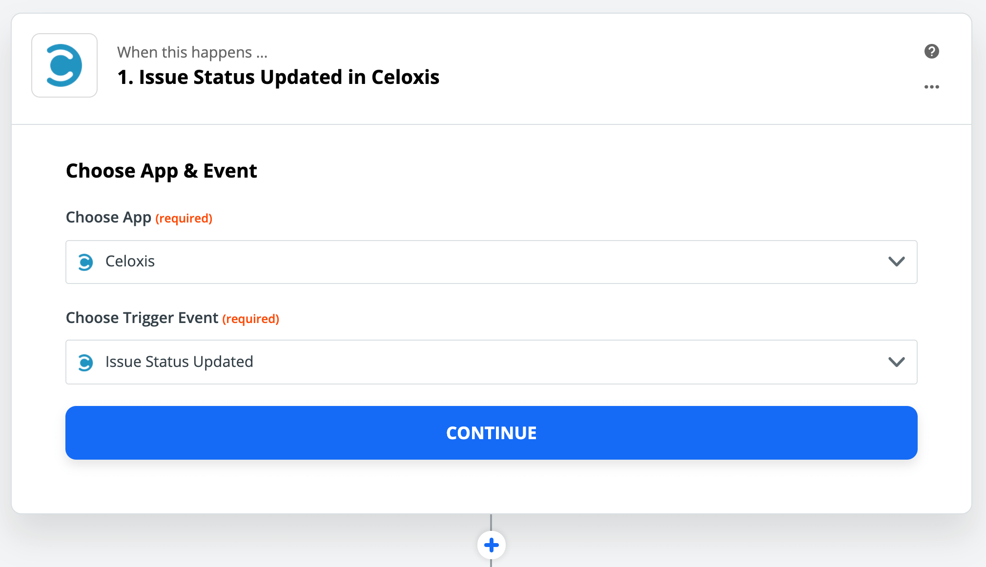This screenshot has height=567, width=986.
Task: Click required tag beside Choose Trigger Event
Action: (x=250, y=319)
